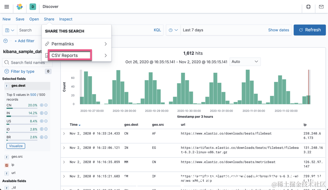Expand the 16:15:21.603 document row
The width and height of the screenshot is (328, 190).
click(x=64, y=176)
